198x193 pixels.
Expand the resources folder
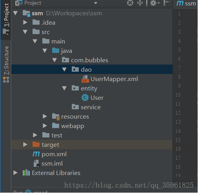pyautogui.click(x=45, y=116)
